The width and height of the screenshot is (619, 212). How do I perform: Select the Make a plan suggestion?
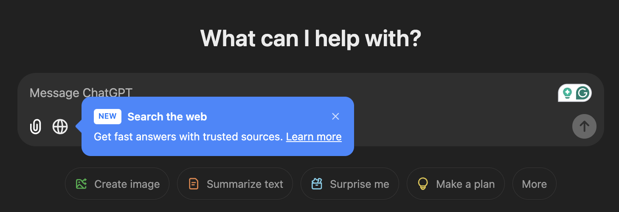[456, 184]
